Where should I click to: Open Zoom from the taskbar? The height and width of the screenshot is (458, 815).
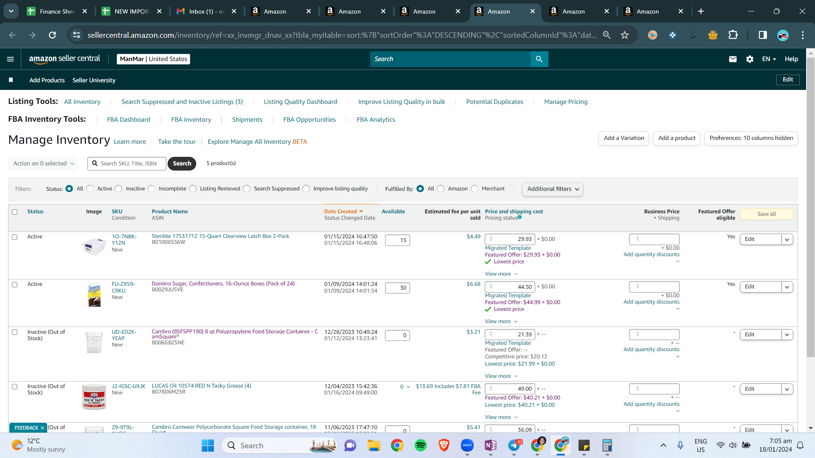pos(467,445)
